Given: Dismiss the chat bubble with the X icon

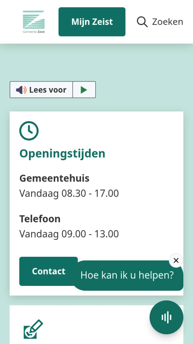Looking at the screenshot, I should click(176, 260).
